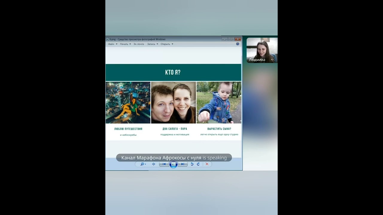Click the Эл. почта toolbar item
Screen dimensions: 383x215
point(139,44)
